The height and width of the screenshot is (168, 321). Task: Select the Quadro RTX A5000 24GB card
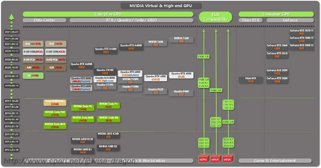pos(106,50)
